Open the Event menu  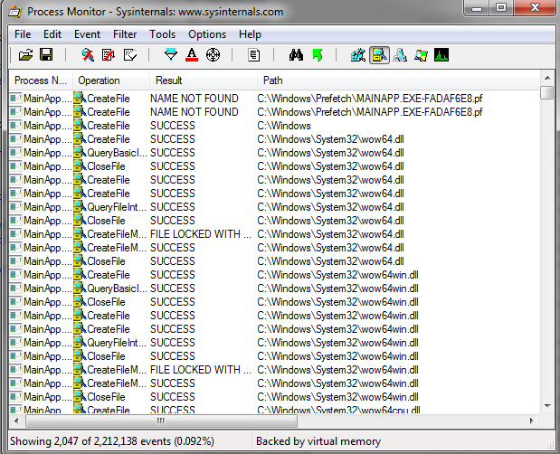[87, 34]
